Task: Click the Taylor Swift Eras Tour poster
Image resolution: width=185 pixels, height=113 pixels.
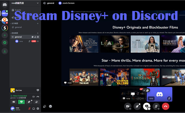Action: 173,44
